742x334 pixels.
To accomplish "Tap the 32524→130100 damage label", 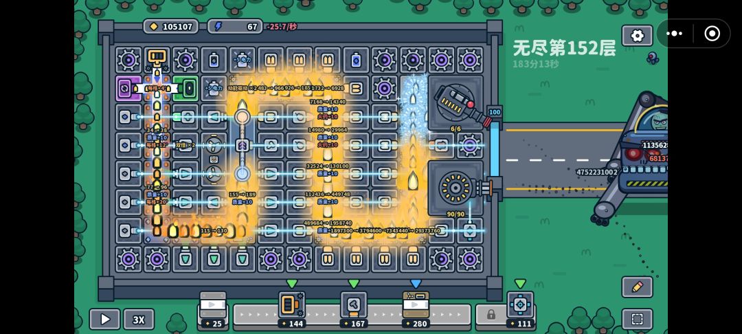I will pyautogui.click(x=328, y=166).
